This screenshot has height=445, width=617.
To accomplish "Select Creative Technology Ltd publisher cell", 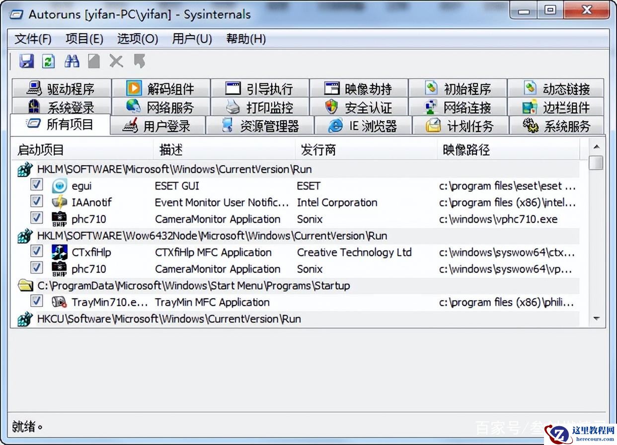I will pyautogui.click(x=354, y=253).
